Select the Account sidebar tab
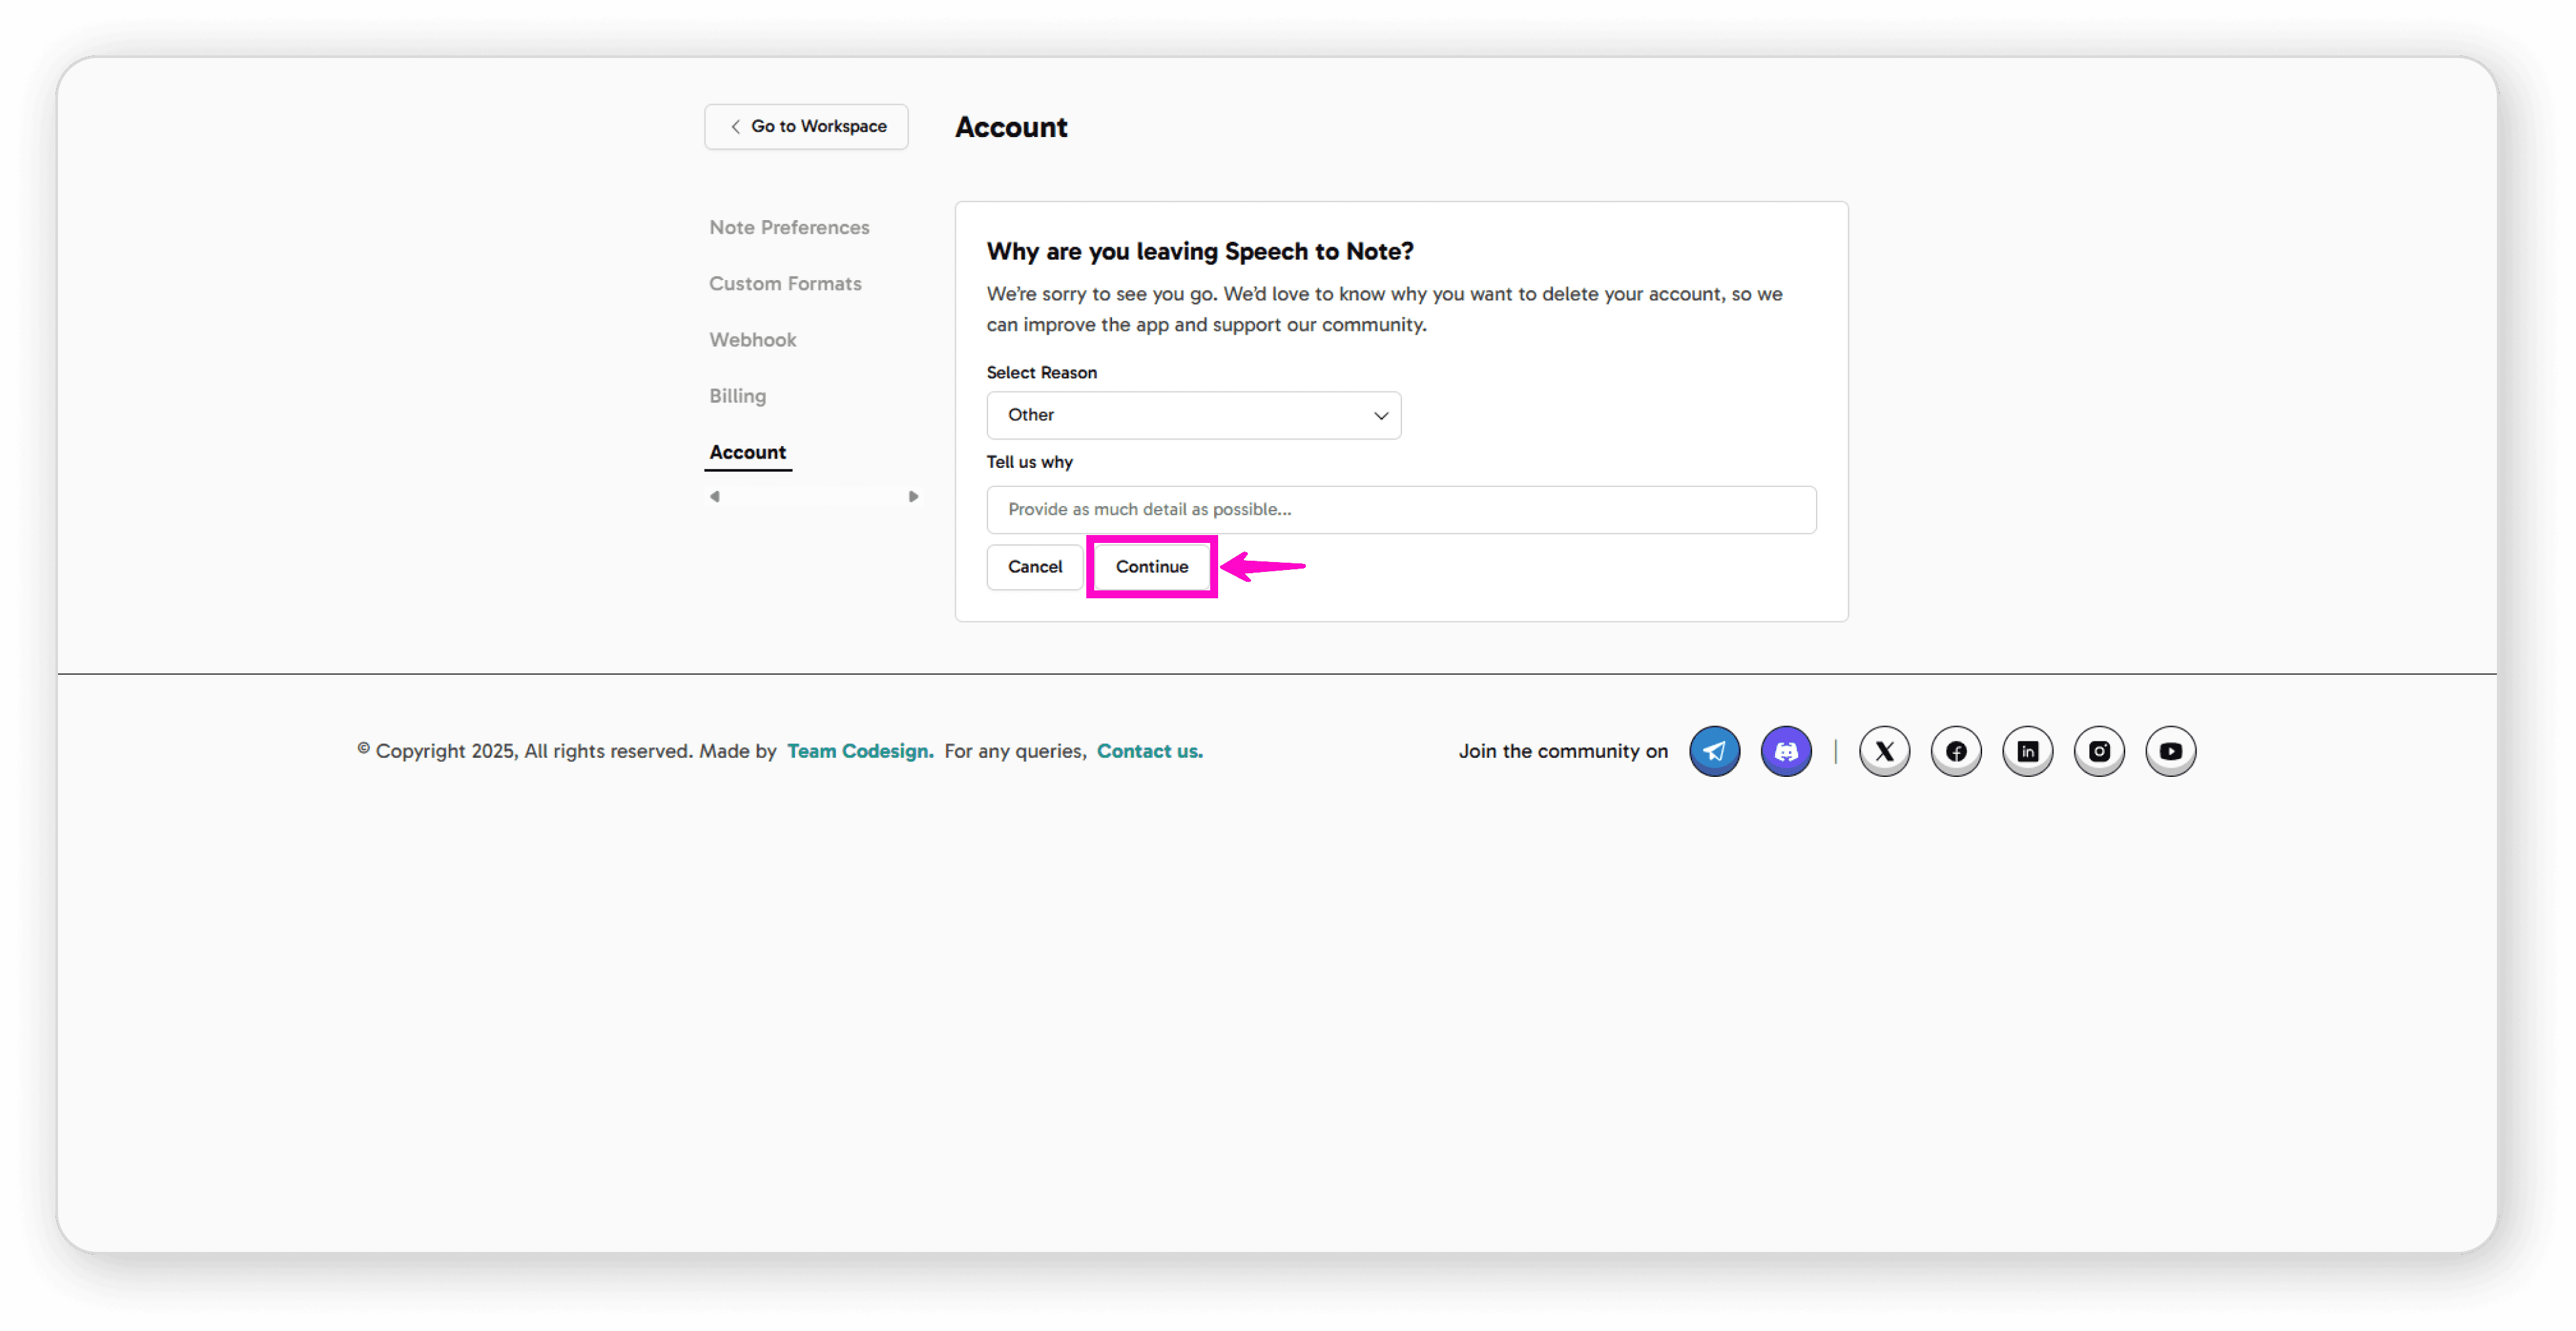The width and height of the screenshot is (2576, 1331). 747,451
